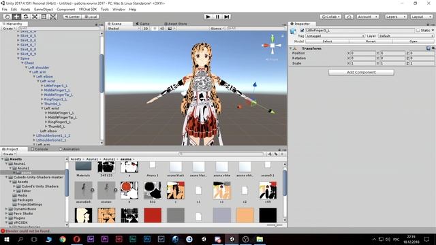Collapse the Transform component foldout
The image size is (436, 245).
(291, 48)
